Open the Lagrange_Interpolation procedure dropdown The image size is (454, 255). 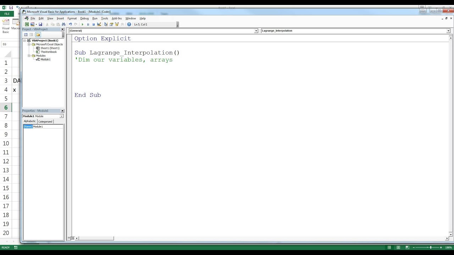[x=448, y=31]
